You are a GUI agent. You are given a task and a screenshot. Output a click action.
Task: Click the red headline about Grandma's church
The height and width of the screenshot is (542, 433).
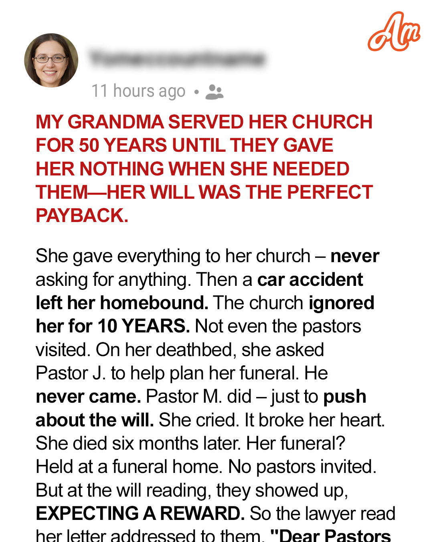tap(204, 169)
